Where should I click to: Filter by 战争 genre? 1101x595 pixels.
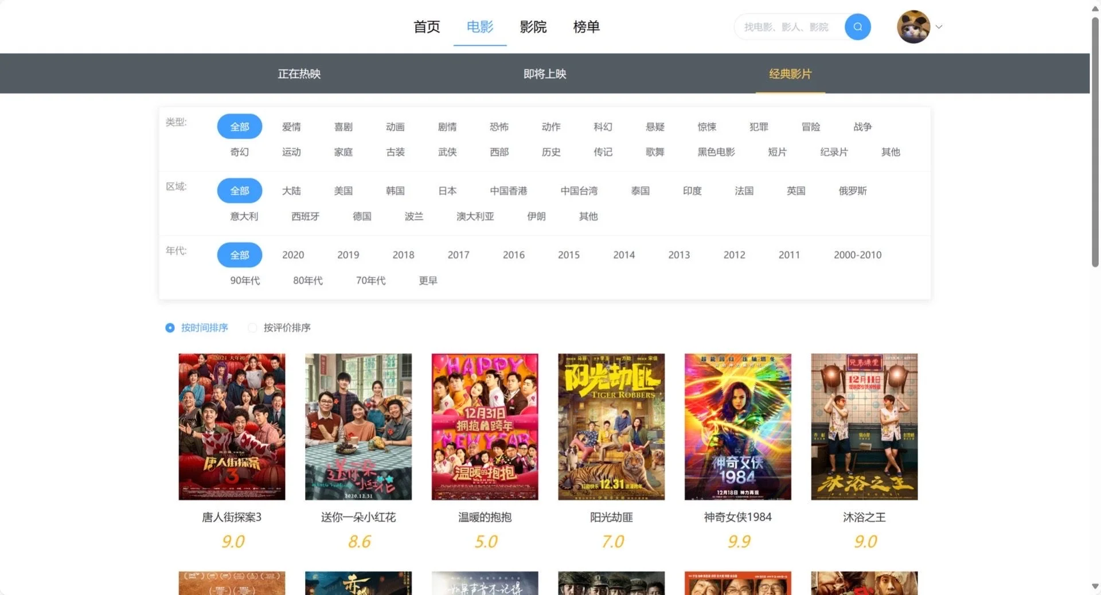[x=862, y=127]
